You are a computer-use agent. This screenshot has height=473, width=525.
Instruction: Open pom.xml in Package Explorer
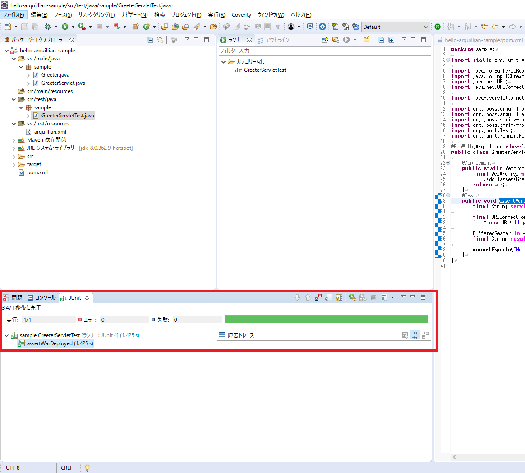coord(37,172)
